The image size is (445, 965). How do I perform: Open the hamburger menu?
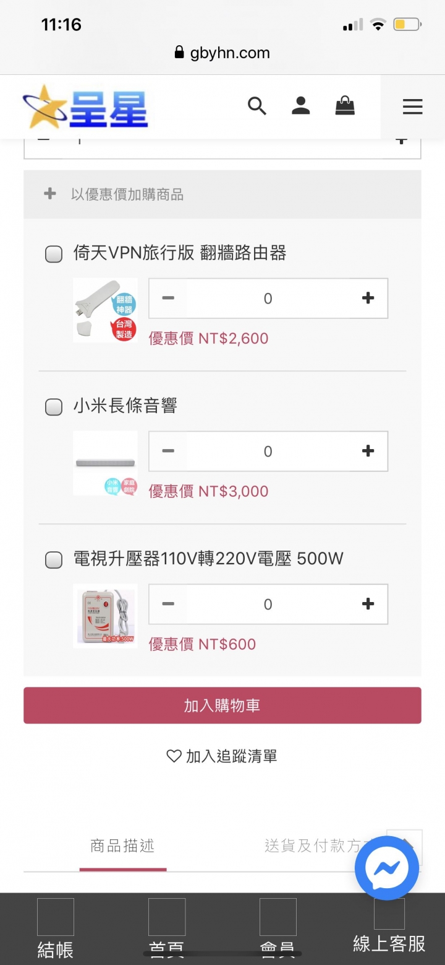pyautogui.click(x=412, y=107)
